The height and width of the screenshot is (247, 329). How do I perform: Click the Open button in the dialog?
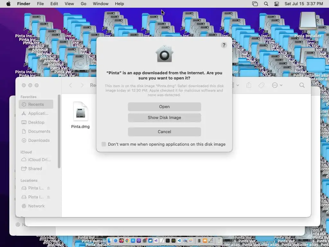coord(164,107)
